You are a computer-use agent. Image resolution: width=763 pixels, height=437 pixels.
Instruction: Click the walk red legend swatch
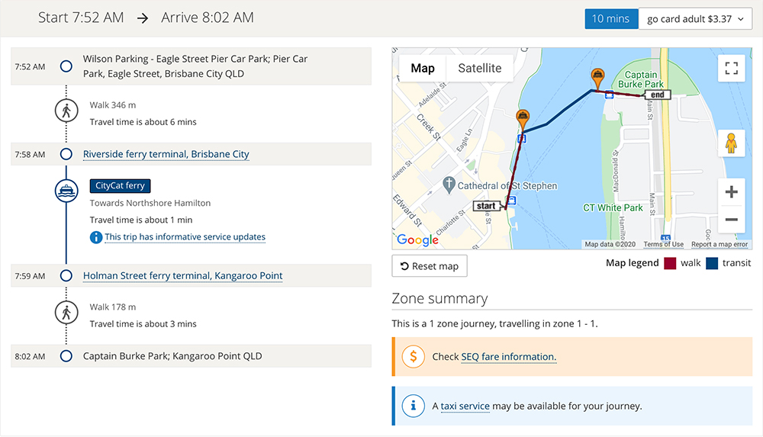(x=670, y=263)
